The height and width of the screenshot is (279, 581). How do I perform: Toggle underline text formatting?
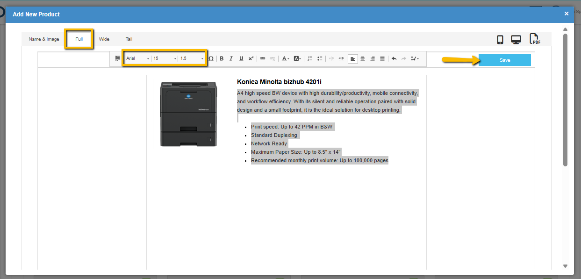pos(241,58)
